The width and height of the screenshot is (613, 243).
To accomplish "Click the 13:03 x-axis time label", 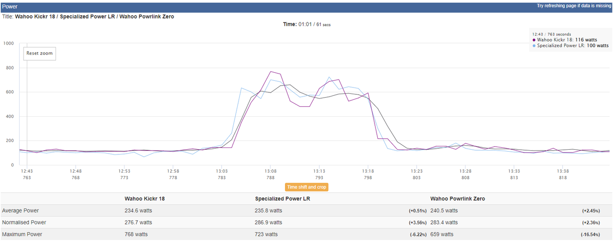I will 222,171.
